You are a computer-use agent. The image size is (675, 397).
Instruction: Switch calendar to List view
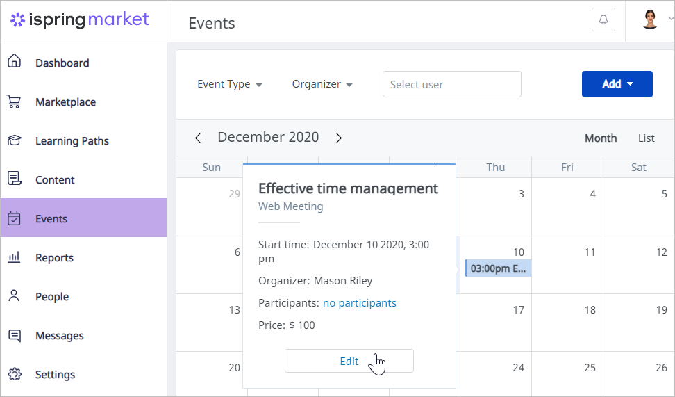click(646, 138)
